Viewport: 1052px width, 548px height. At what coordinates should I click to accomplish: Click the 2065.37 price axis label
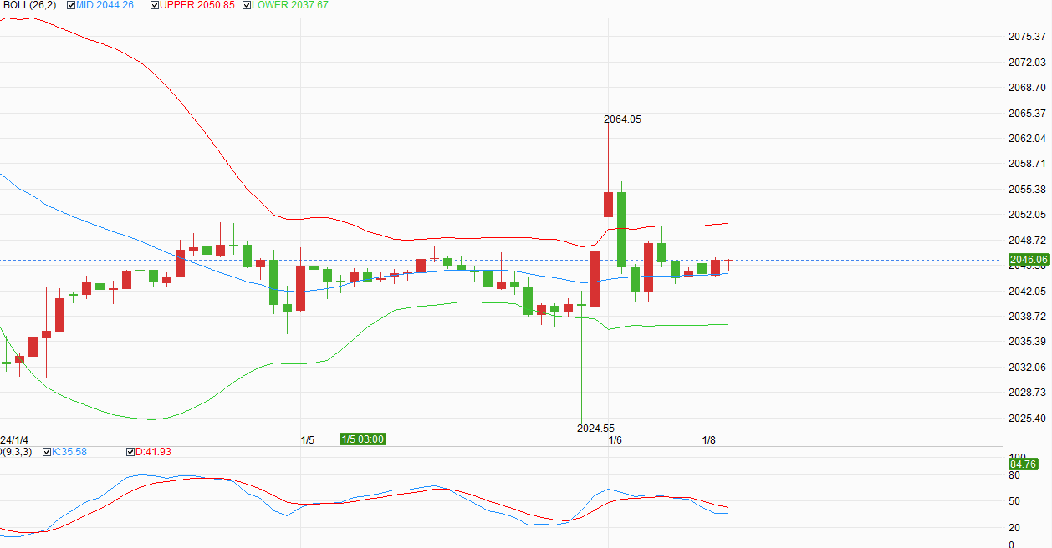(1028, 114)
